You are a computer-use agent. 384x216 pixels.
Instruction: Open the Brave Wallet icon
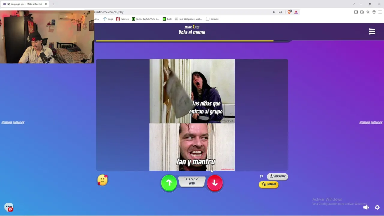(x=362, y=12)
